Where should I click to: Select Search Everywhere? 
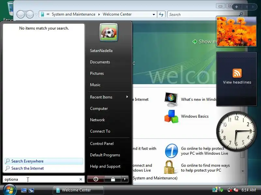tap(44, 161)
